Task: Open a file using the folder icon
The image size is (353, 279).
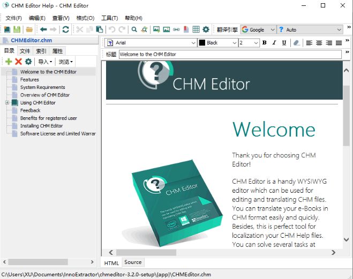Action: click(x=29, y=29)
